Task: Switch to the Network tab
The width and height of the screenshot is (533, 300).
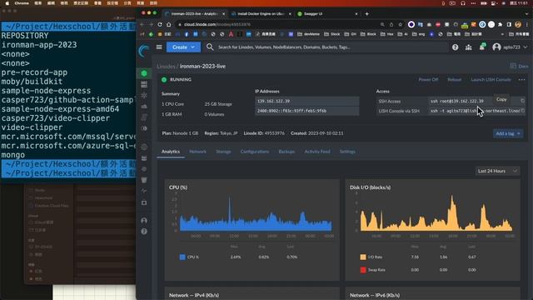Action: 198,152
